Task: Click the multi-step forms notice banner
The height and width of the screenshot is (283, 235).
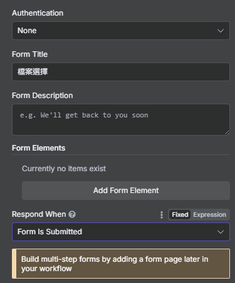Action: click(121, 264)
